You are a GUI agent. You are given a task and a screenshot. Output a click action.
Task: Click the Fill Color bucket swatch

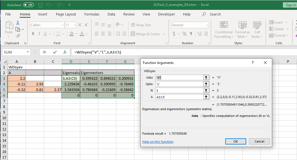click(x=71, y=34)
